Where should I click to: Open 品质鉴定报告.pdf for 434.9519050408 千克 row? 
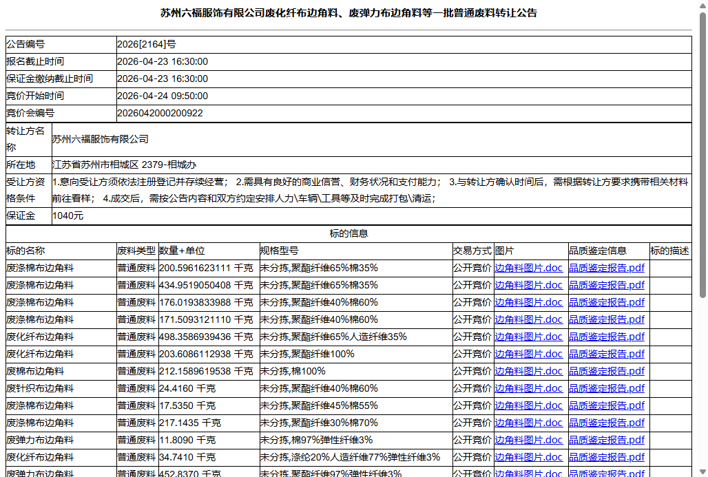click(x=606, y=285)
